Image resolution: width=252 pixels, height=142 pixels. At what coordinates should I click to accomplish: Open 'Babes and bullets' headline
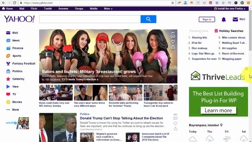click(x=89, y=72)
